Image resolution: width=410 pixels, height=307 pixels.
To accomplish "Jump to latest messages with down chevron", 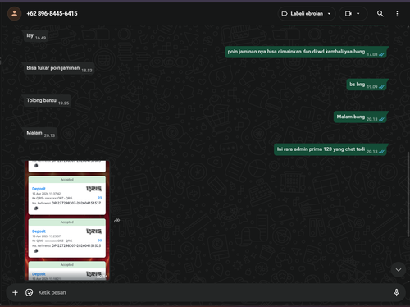I will pos(399,270).
